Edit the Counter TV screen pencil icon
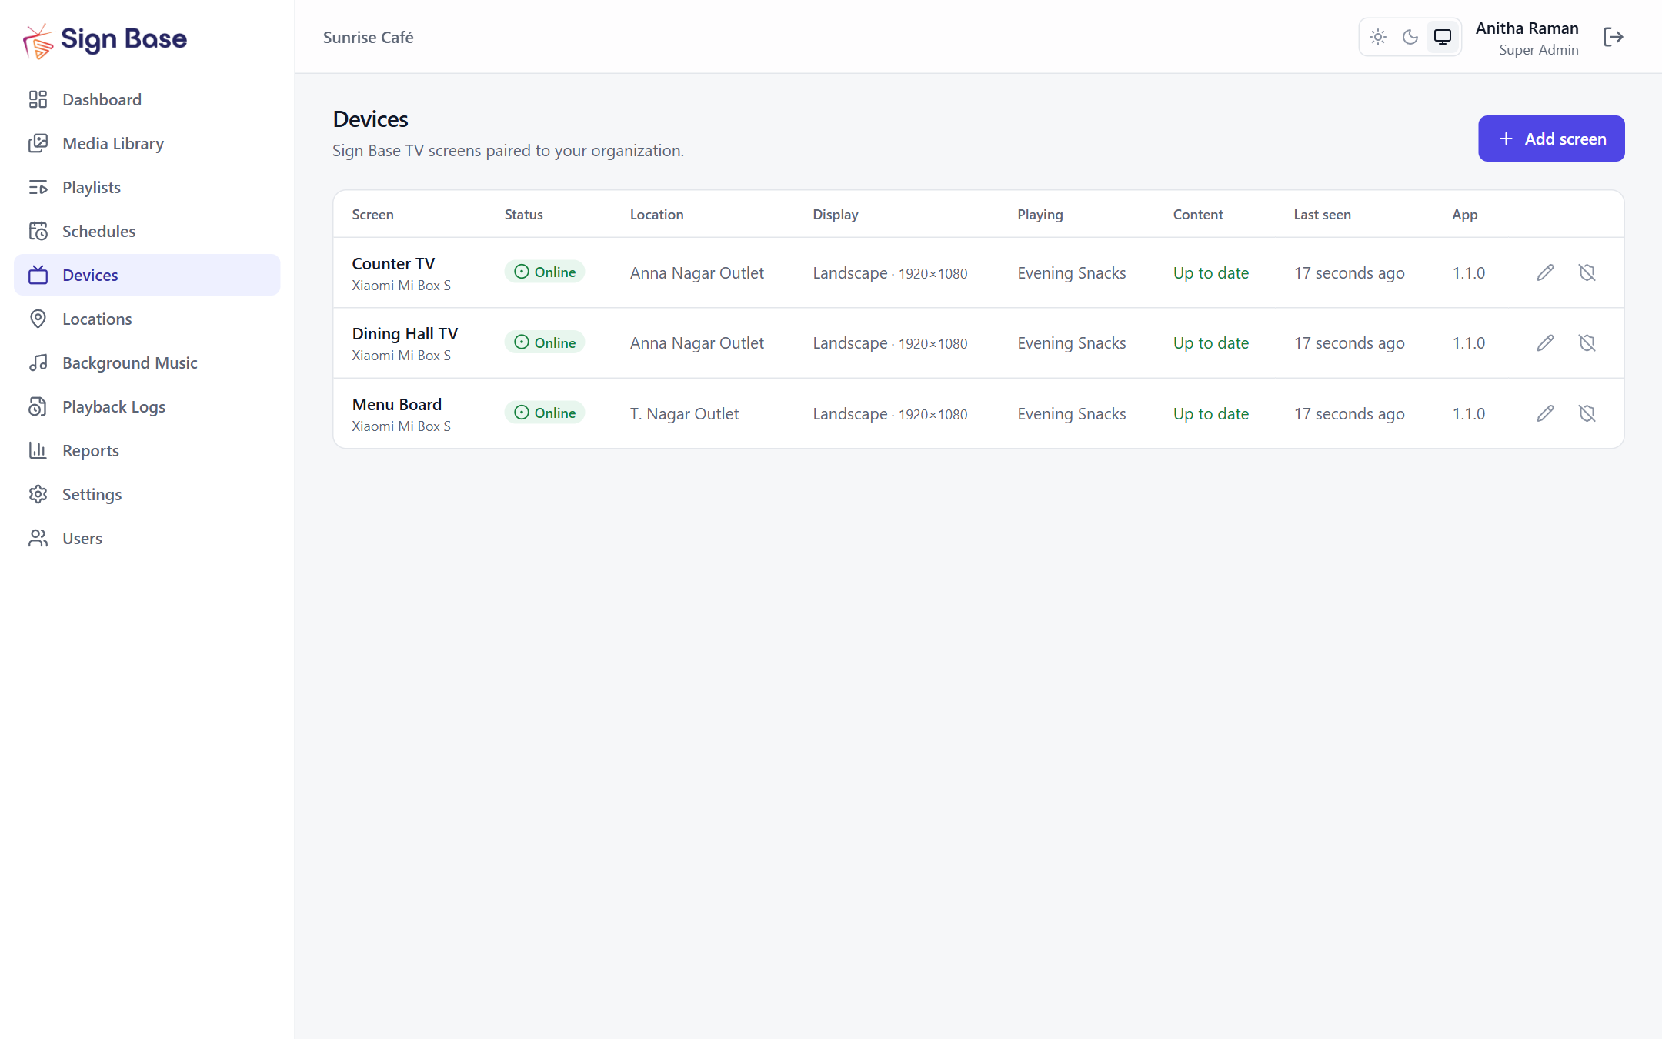This screenshot has width=1662, height=1039. (1545, 272)
